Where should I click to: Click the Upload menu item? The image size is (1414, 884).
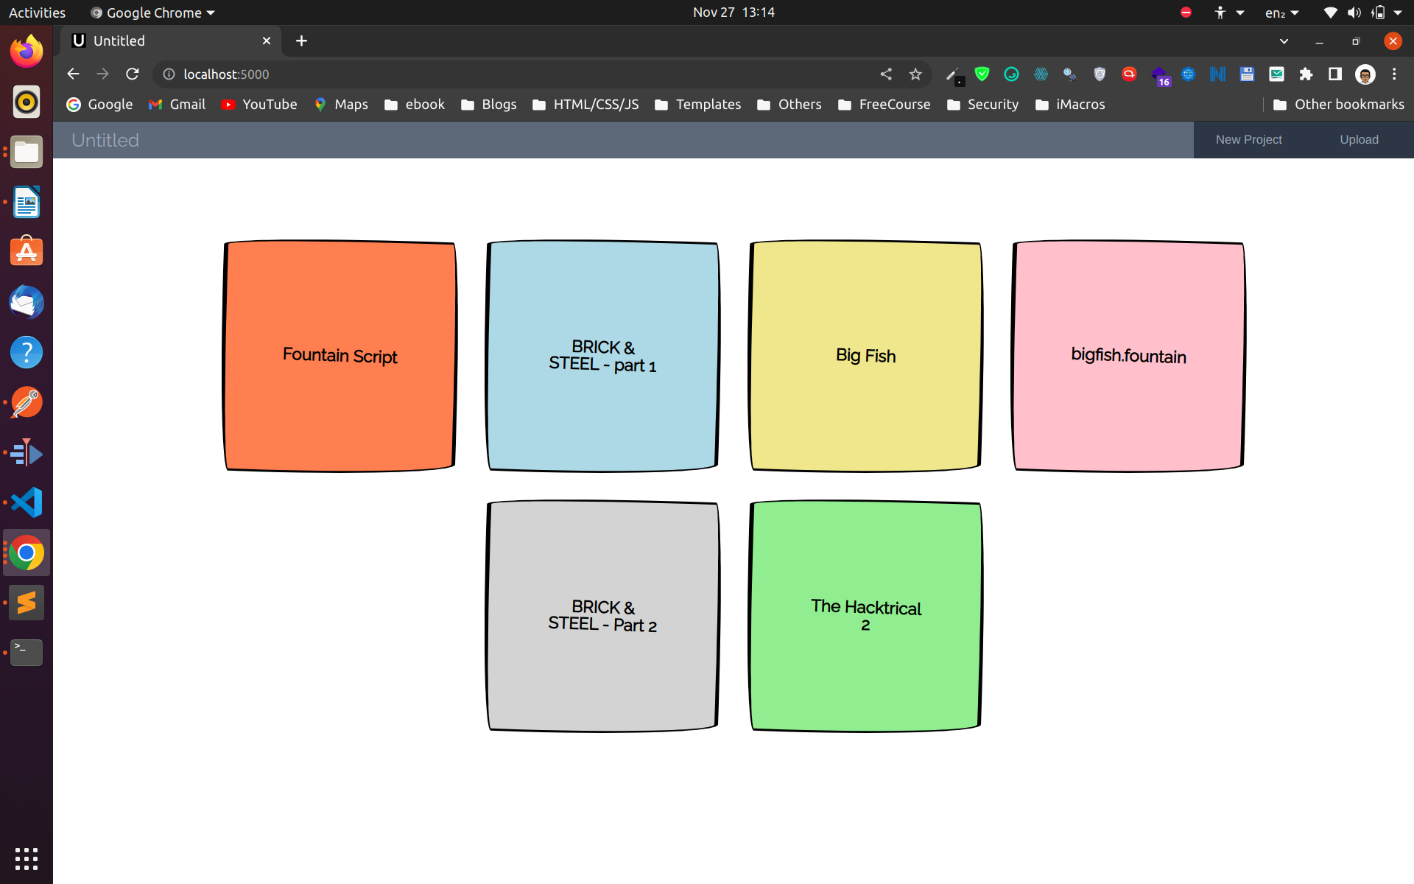(x=1359, y=140)
